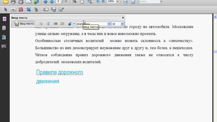The width and height of the screenshot is (217, 122).
Task: Choose the OK button form tool
Action: [13, 9]
